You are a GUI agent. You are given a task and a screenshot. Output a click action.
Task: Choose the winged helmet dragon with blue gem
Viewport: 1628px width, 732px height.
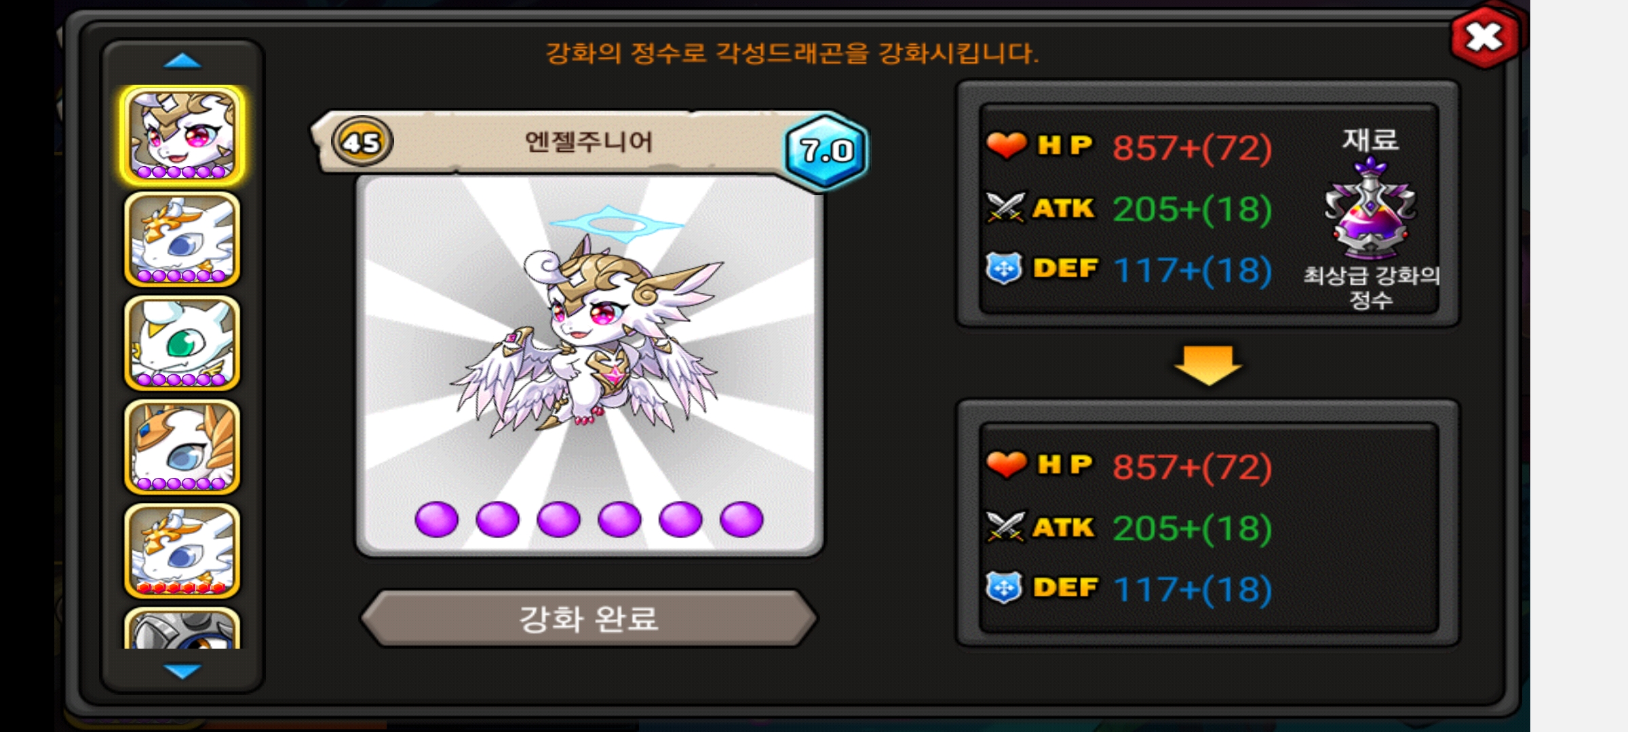pos(182,447)
